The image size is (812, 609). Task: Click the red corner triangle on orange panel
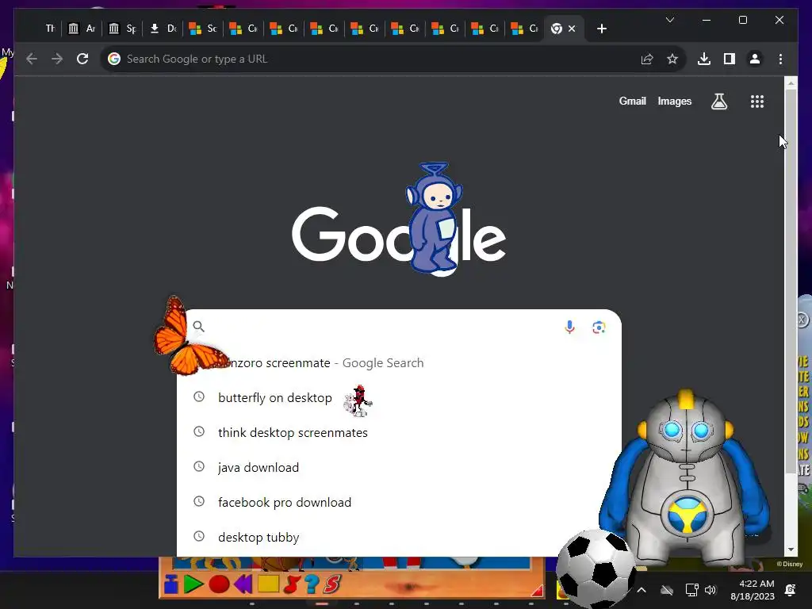[x=537, y=590]
